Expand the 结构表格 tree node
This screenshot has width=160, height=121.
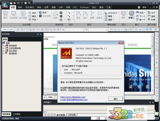(x=3, y=46)
